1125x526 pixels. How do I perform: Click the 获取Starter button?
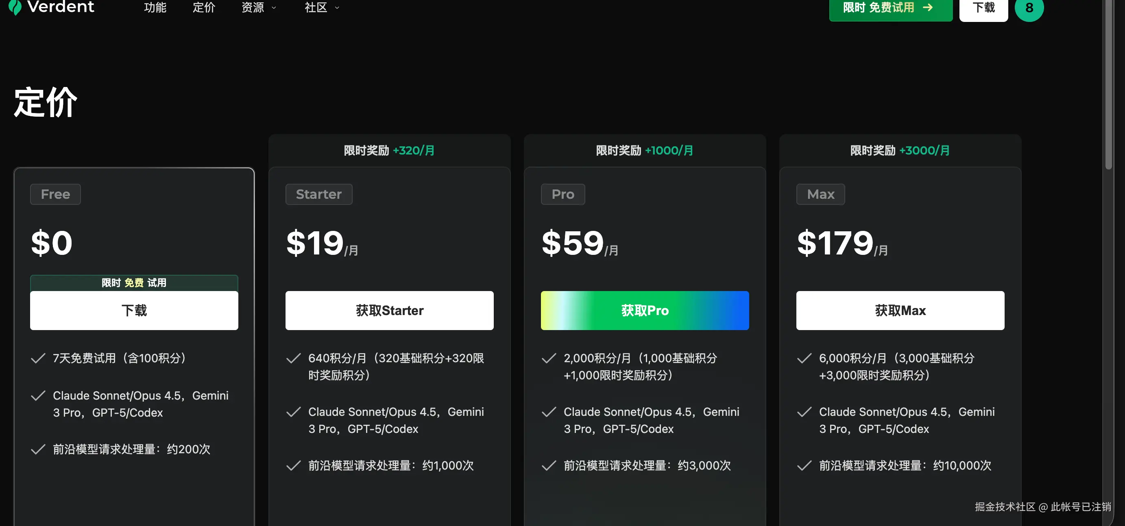click(x=389, y=311)
